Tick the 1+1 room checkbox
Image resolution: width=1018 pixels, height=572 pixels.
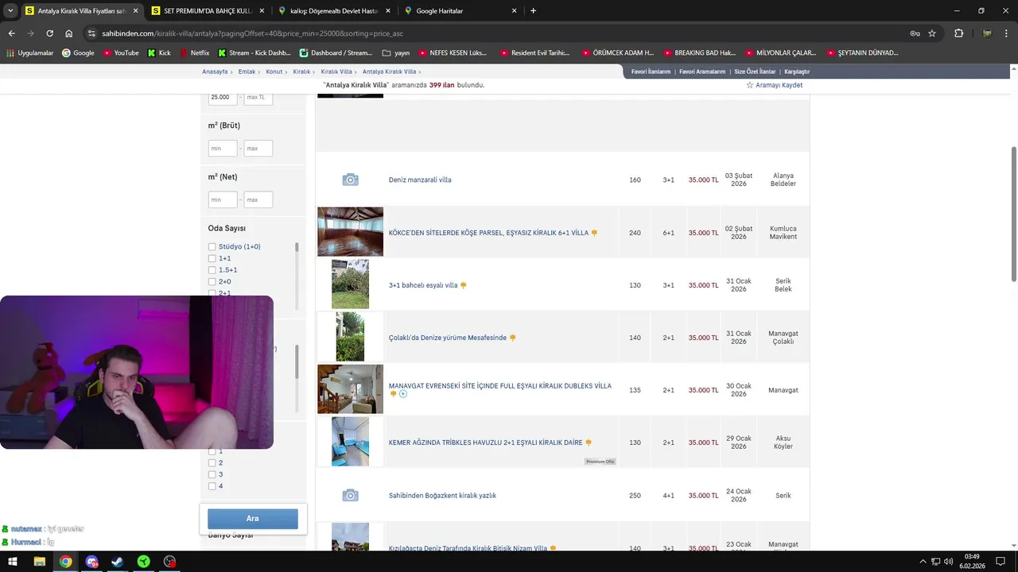click(212, 258)
